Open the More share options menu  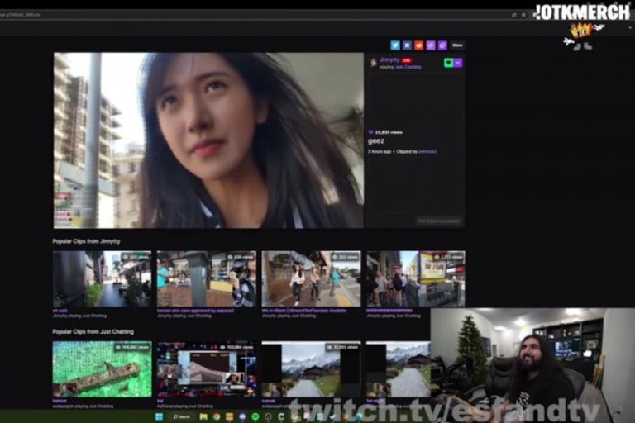click(x=457, y=45)
